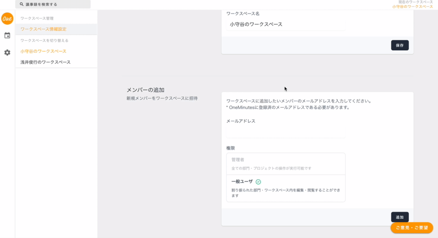438x238 pixels.
Task: Click the ワークスペース名 text field
Action: point(286,24)
